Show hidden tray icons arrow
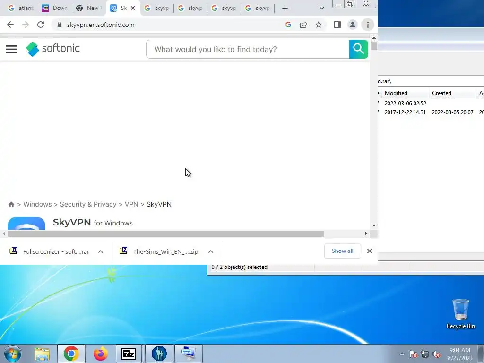This screenshot has height=363, width=484. (402, 354)
